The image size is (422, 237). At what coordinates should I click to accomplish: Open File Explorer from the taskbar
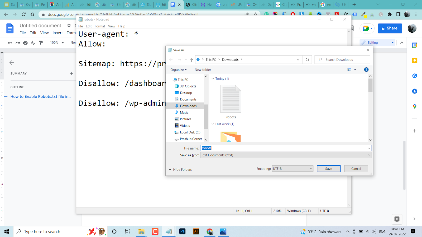(141, 231)
